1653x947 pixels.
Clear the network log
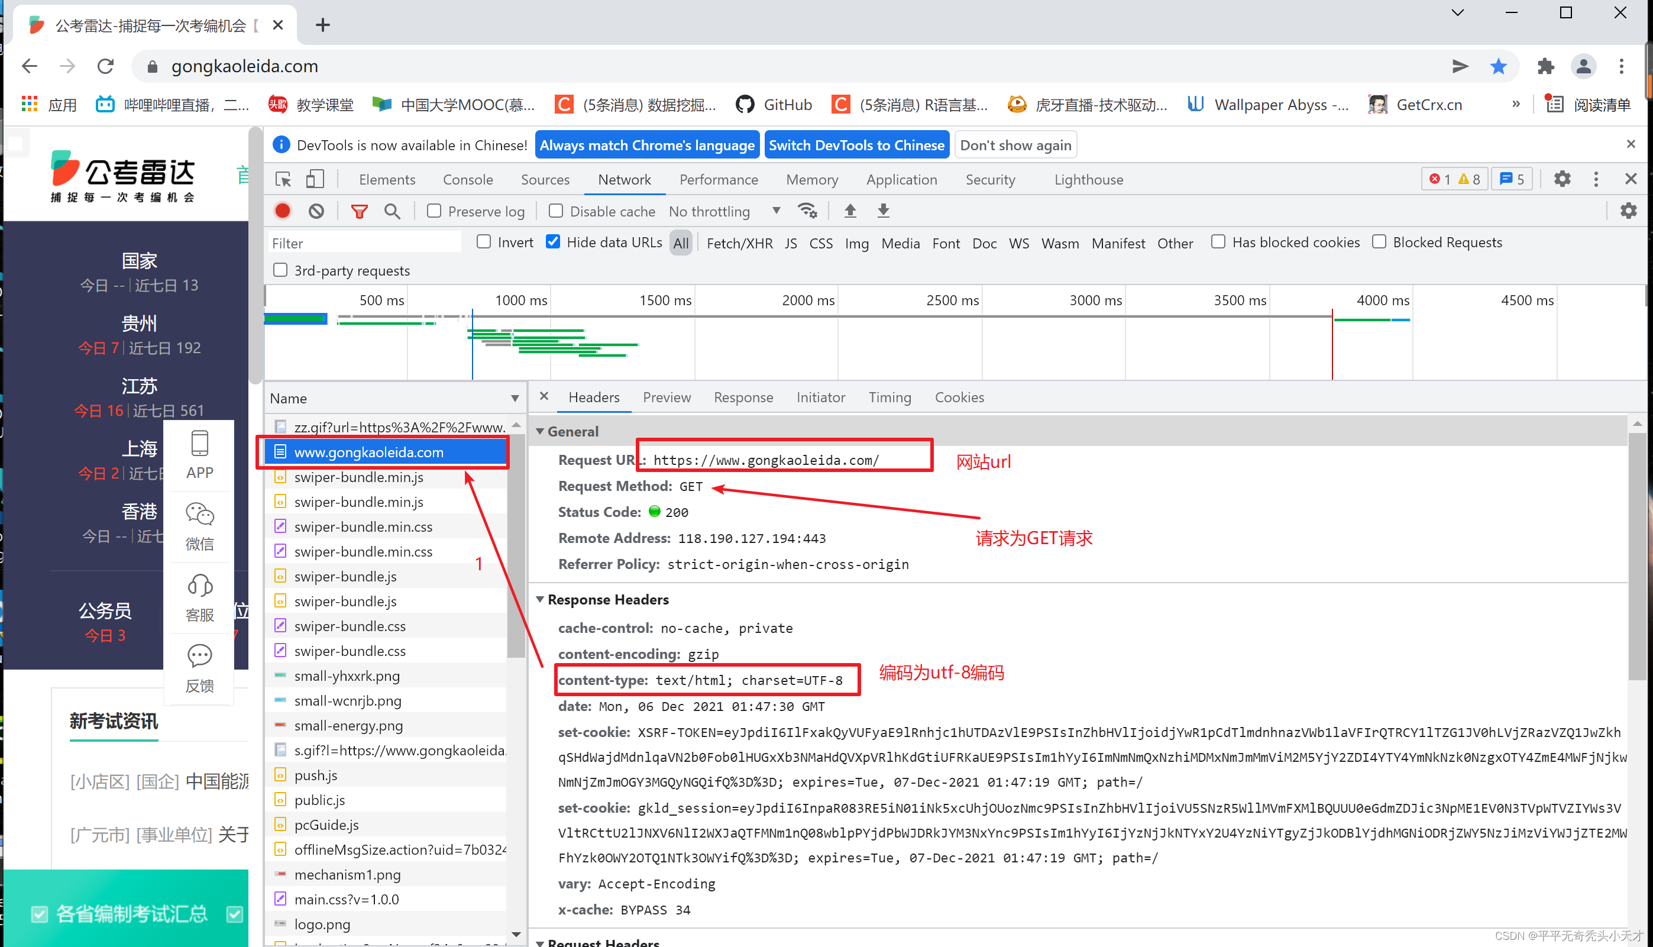tap(316, 211)
